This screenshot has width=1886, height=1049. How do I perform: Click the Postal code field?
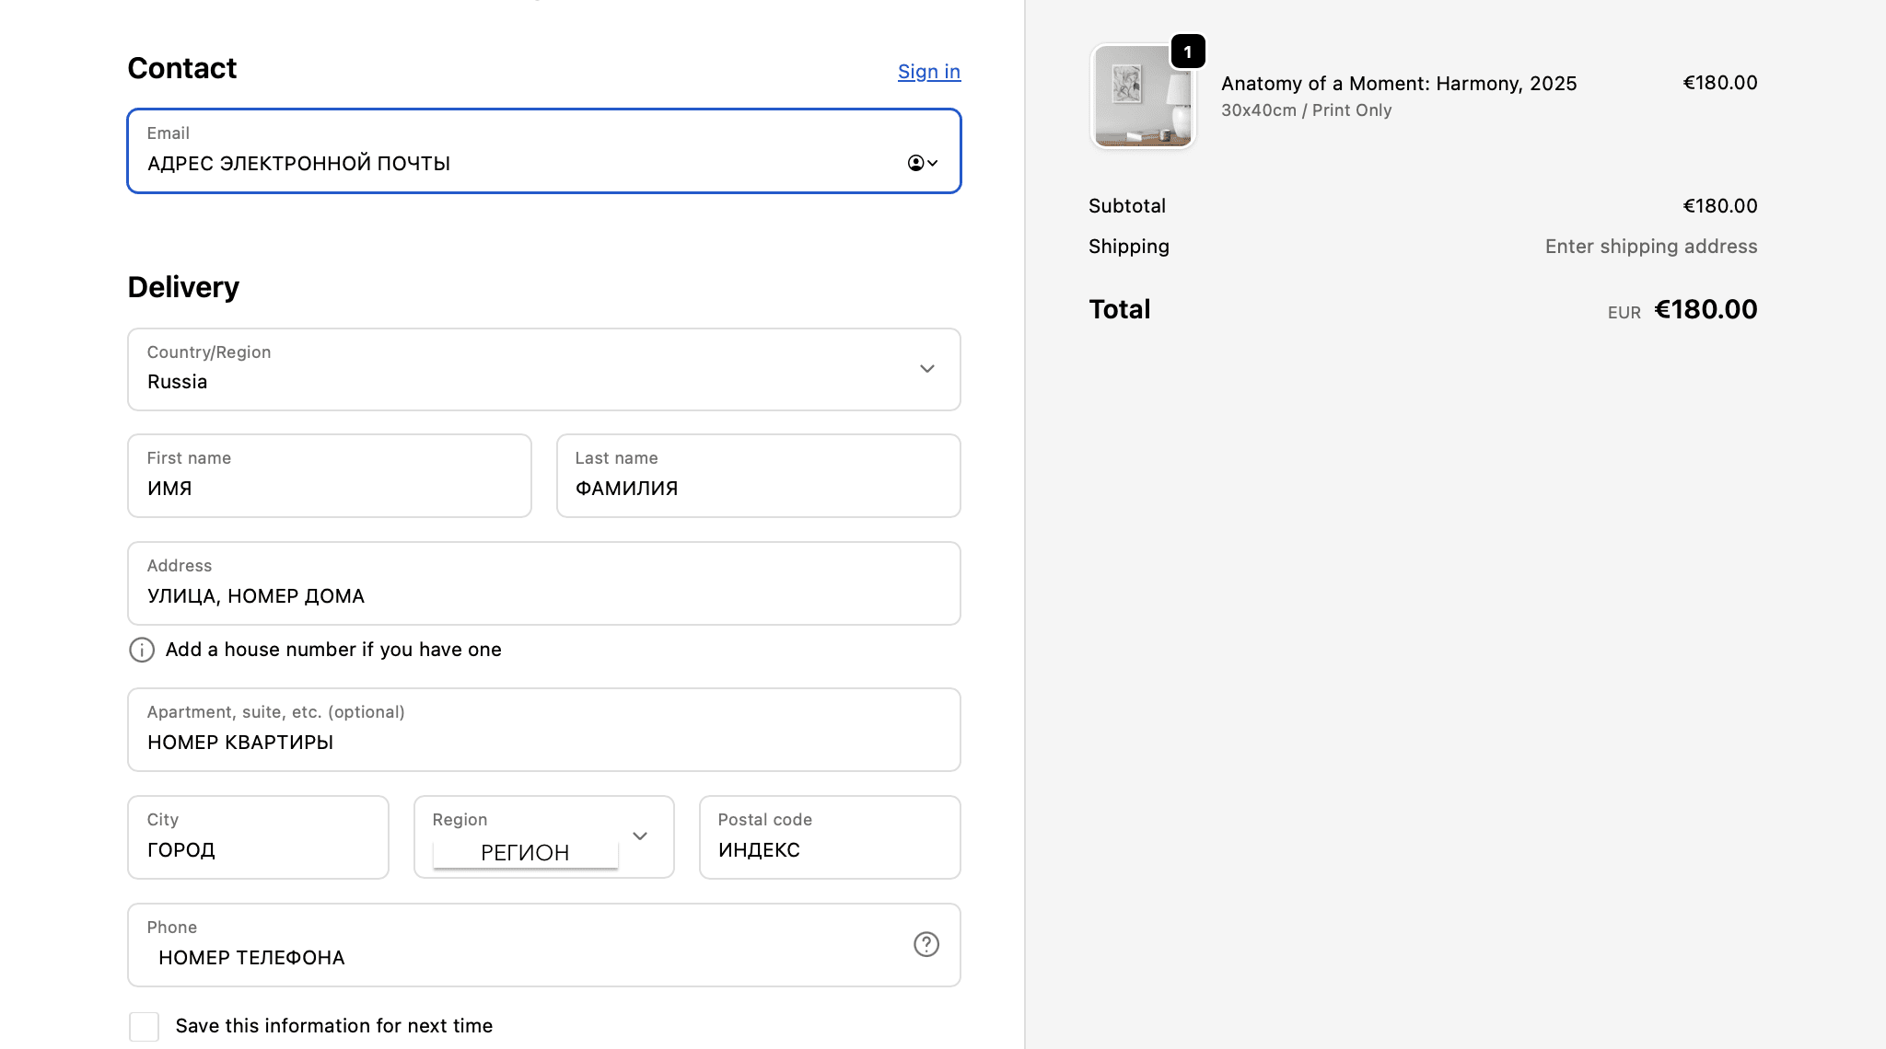(x=829, y=837)
